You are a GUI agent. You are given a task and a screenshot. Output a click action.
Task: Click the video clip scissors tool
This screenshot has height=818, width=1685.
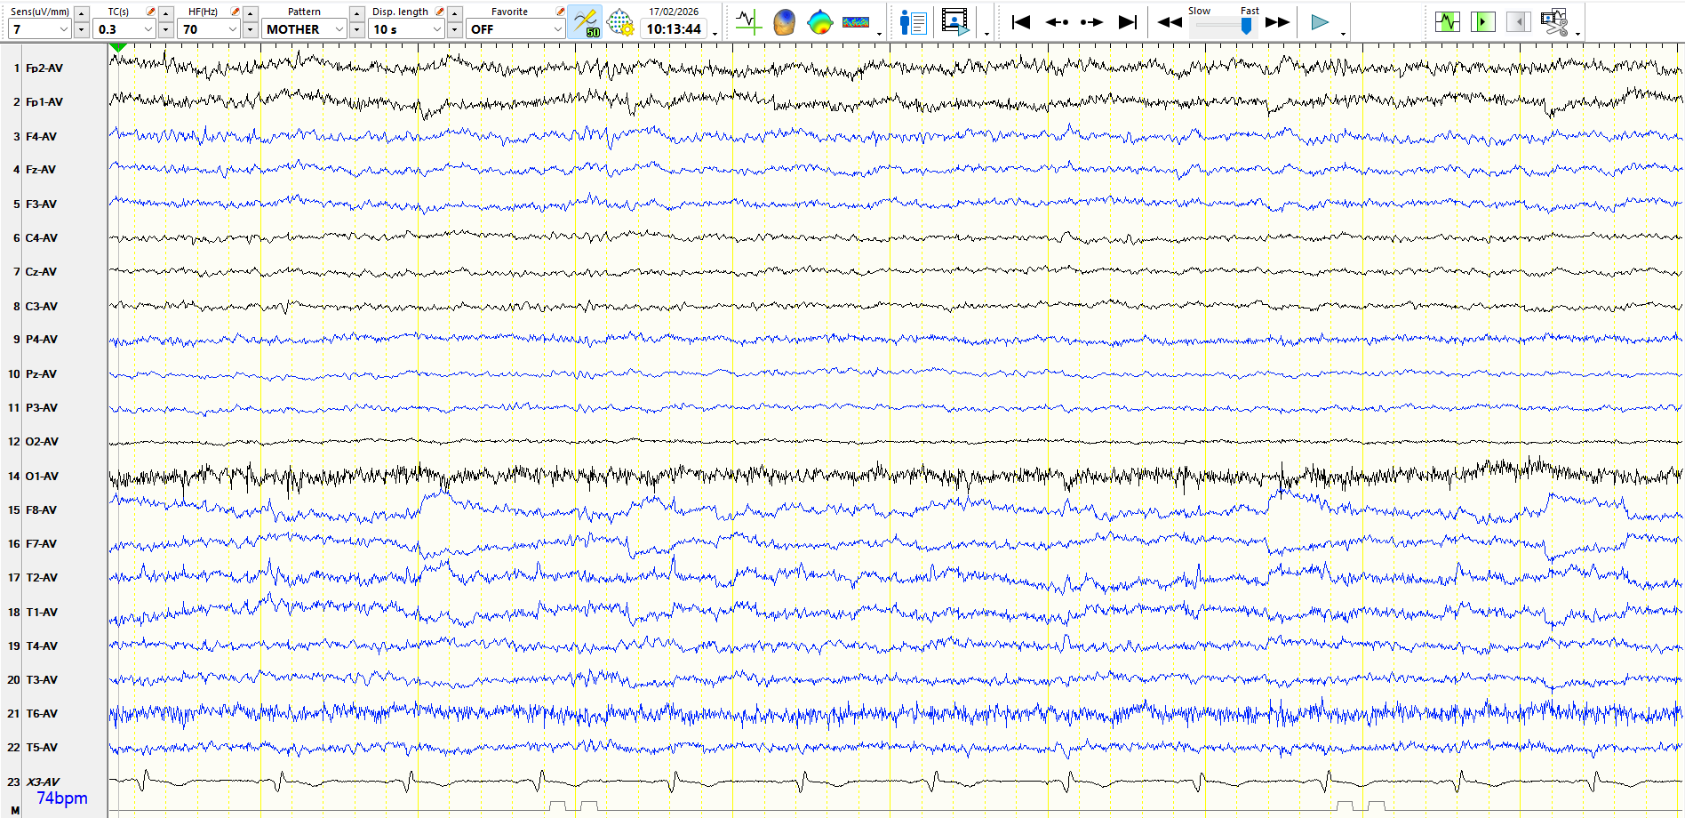[1554, 21]
